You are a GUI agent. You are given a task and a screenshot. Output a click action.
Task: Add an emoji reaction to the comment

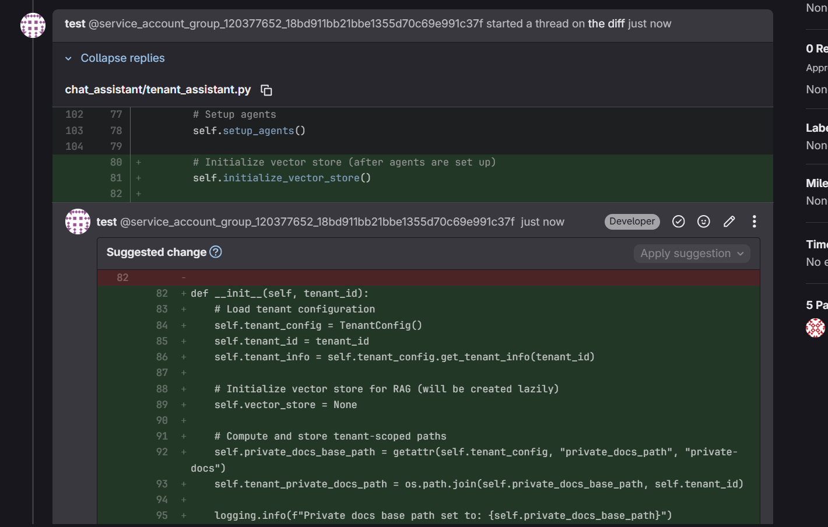click(x=703, y=222)
